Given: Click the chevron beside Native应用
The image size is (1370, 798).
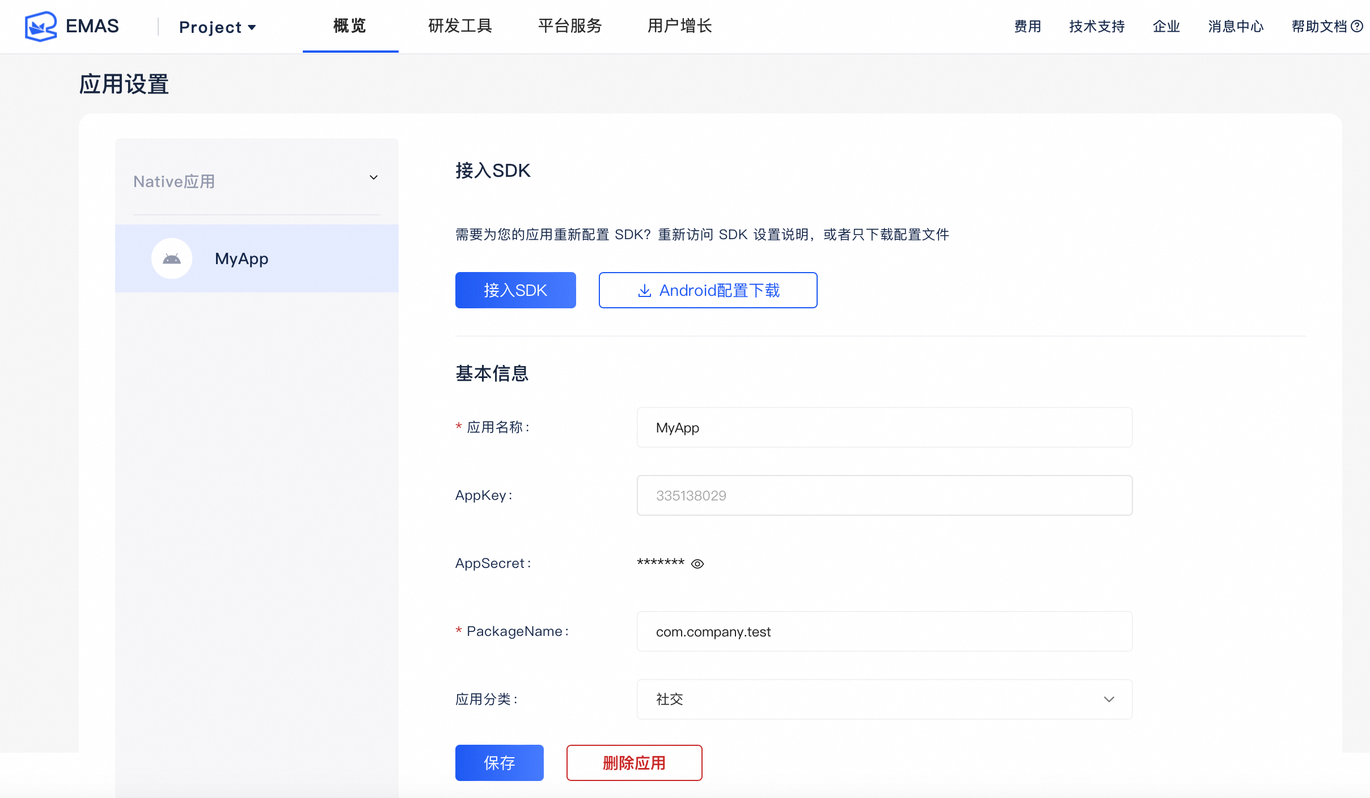Looking at the screenshot, I should tap(374, 178).
